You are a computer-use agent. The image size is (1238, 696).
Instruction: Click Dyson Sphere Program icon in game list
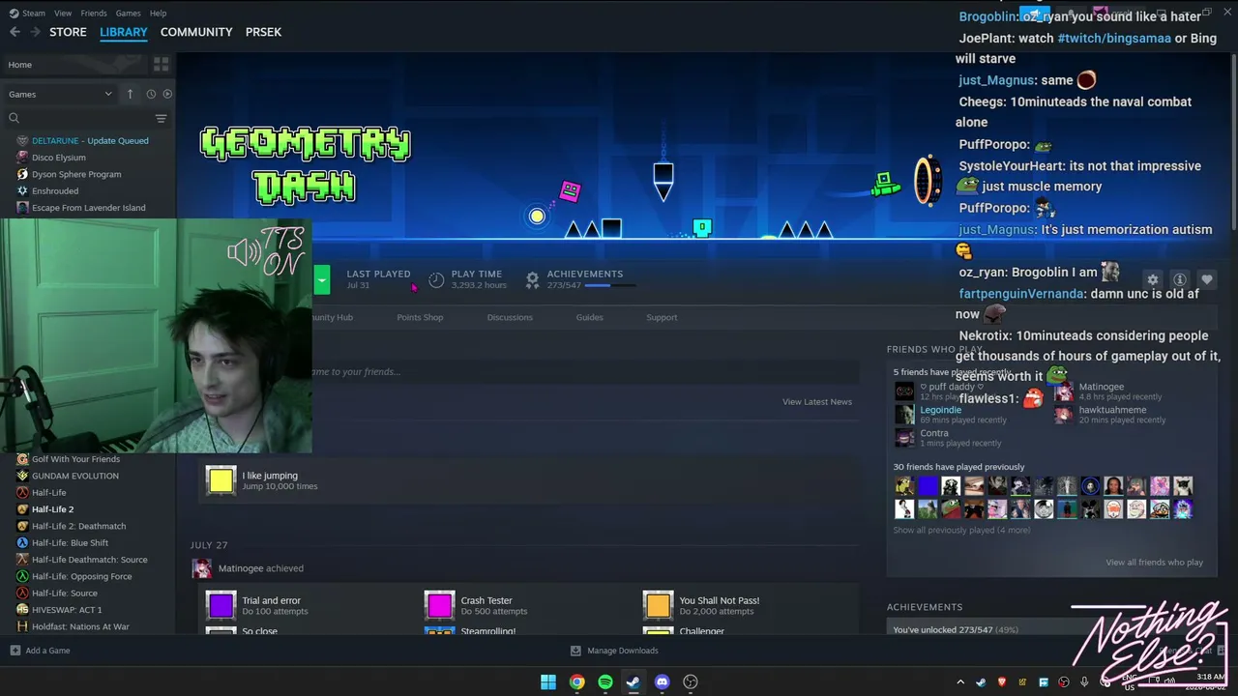coord(22,174)
